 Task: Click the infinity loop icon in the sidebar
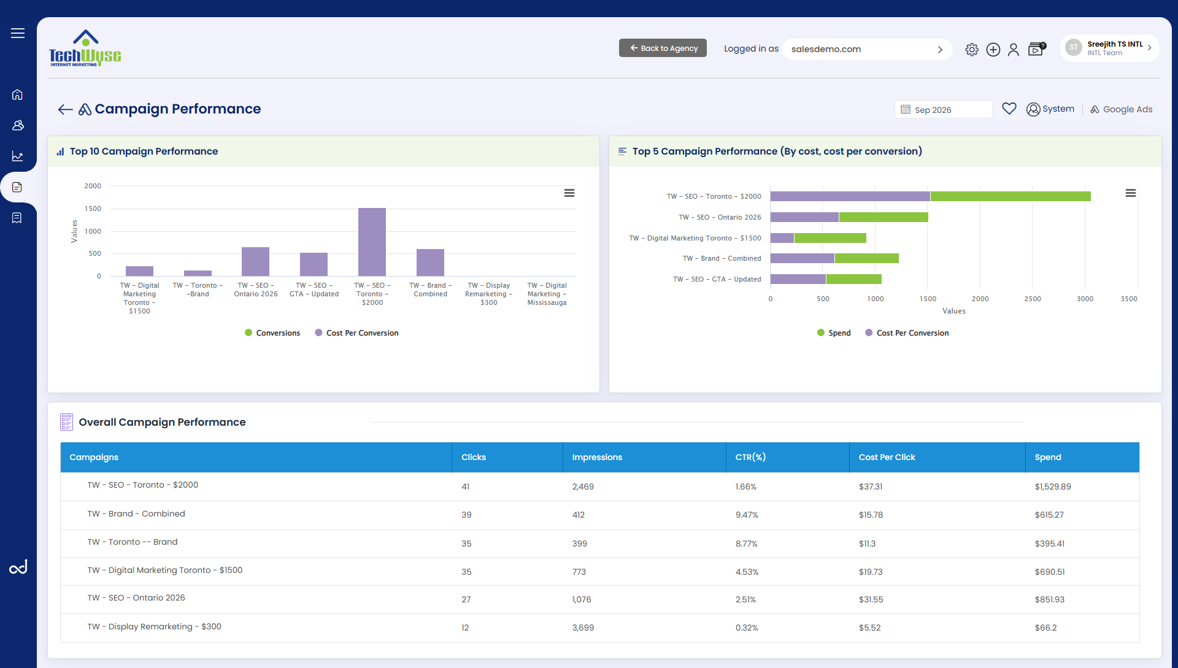[18, 567]
